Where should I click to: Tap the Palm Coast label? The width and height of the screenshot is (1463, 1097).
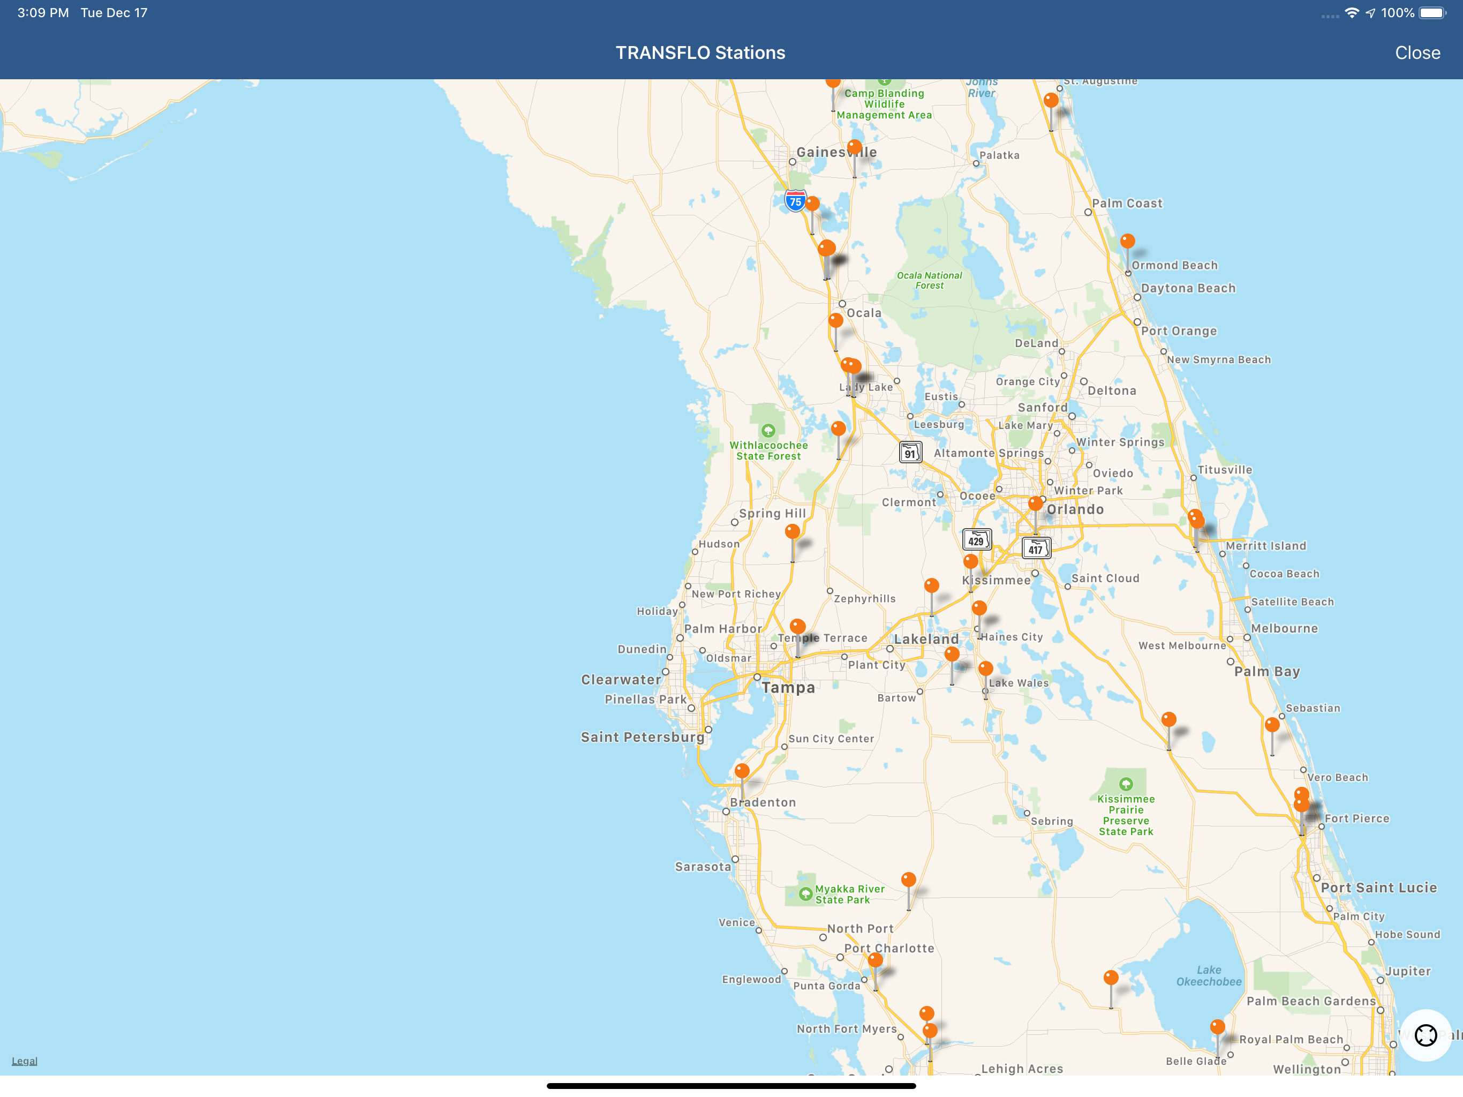tap(1127, 204)
